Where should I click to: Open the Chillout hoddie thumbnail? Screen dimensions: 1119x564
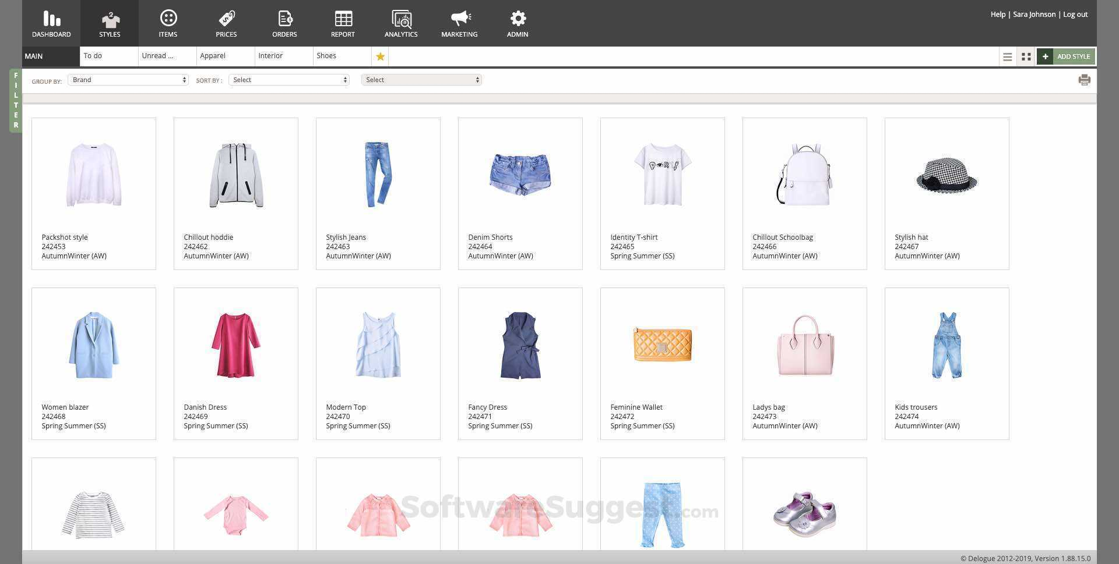pyautogui.click(x=236, y=175)
